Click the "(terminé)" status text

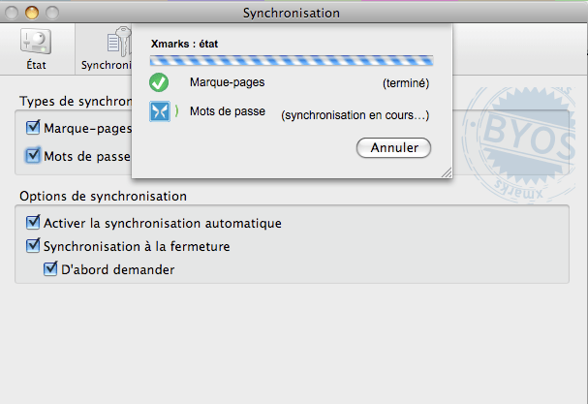point(406,83)
